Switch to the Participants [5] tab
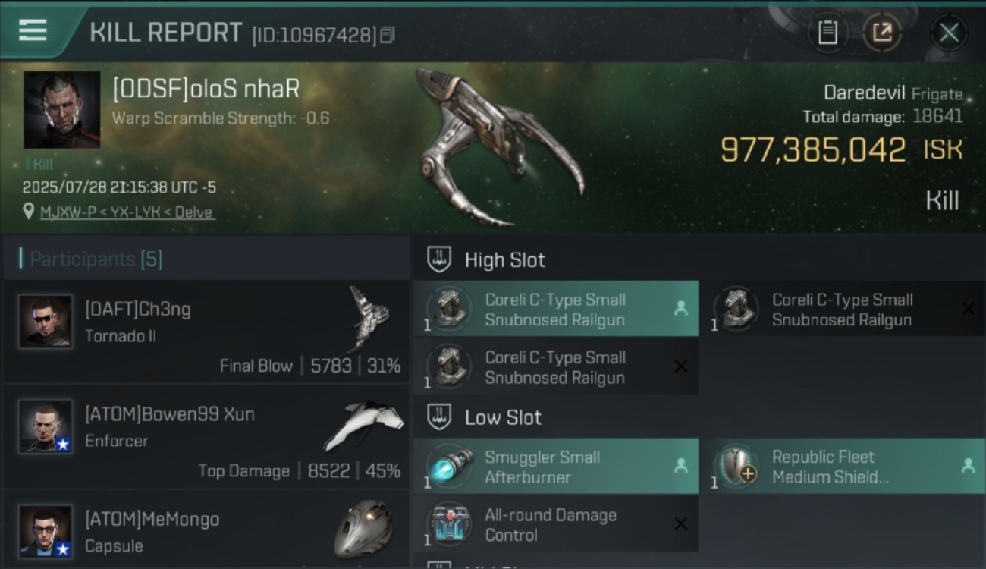Screen dimensions: 986x569 (96, 259)
